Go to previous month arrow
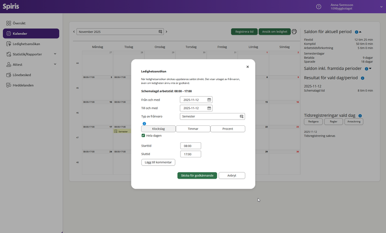This screenshot has width=386, height=233. tap(74, 32)
